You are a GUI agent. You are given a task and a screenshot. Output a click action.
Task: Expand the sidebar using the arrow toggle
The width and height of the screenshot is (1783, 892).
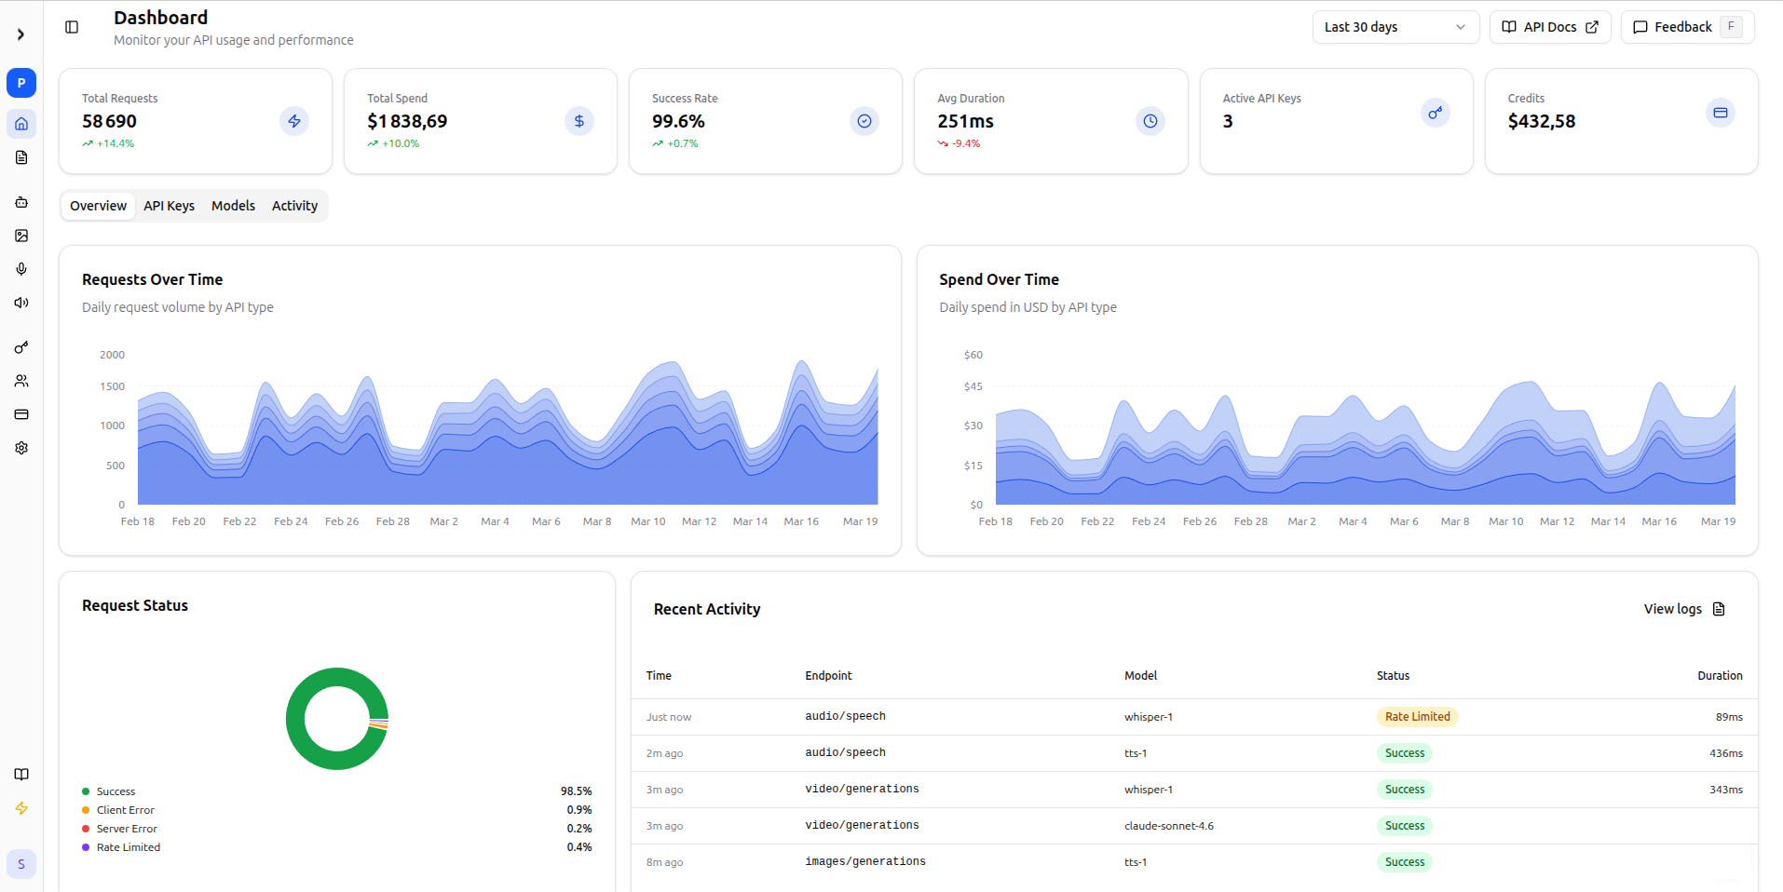tap(20, 34)
